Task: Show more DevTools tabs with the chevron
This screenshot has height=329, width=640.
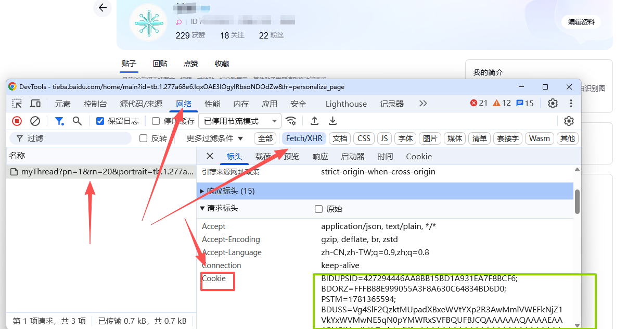Action: click(x=423, y=104)
